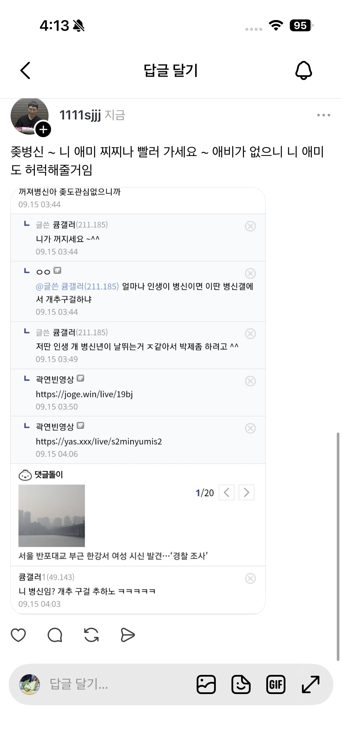This screenshot has width=342, height=741.
Task: Repost using the circular arrows icon
Action: (x=91, y=635)
